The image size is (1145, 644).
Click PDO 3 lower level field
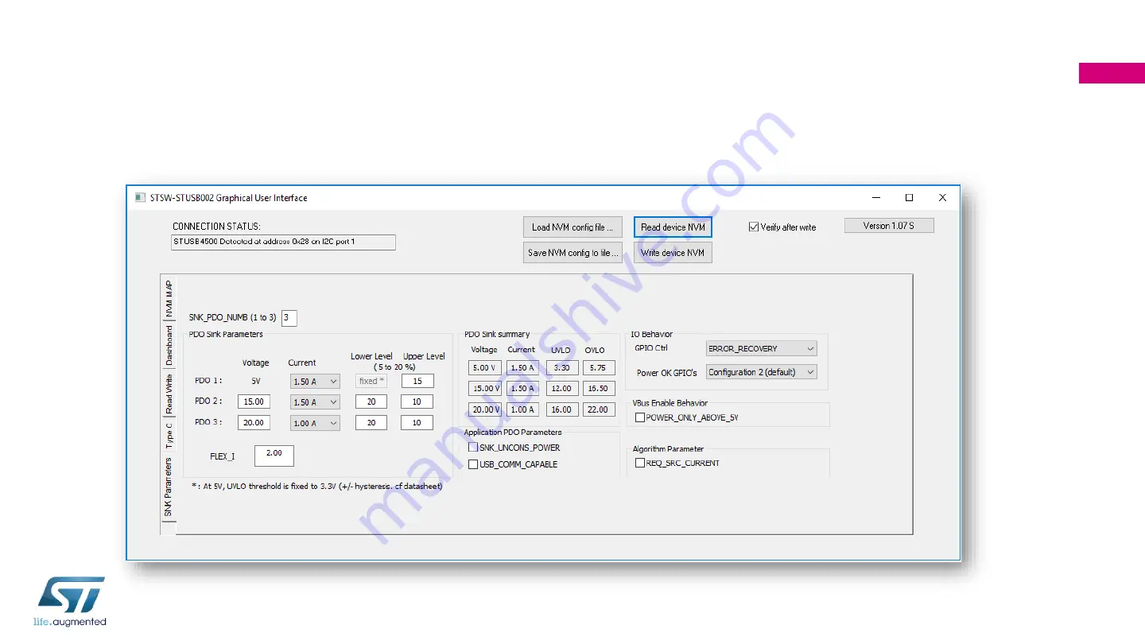371,423
